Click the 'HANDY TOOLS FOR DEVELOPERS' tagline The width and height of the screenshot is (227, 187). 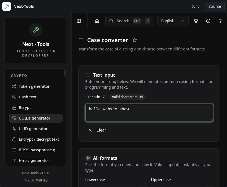point(36,54)
